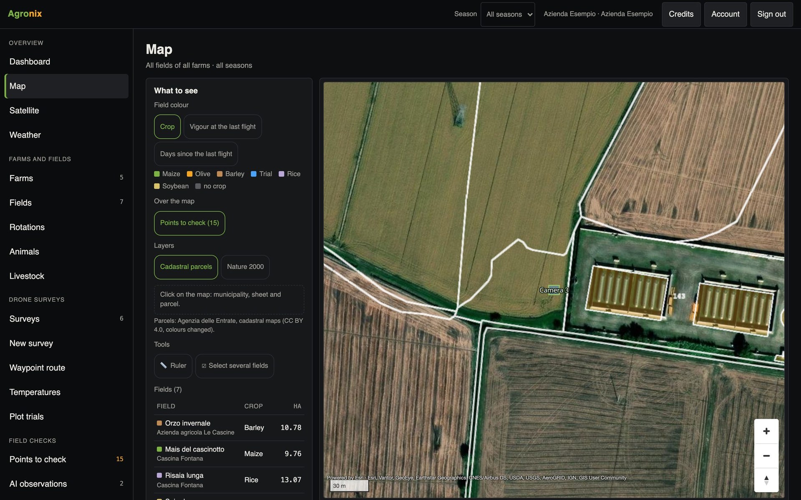Click the Camera 3 marker on the map
801x500 pixels.
pos(554,290)
